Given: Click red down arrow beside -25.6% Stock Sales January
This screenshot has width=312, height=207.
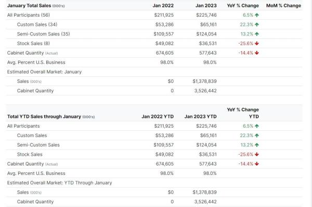Looking at the screenshot, I should tap(257, 43).
